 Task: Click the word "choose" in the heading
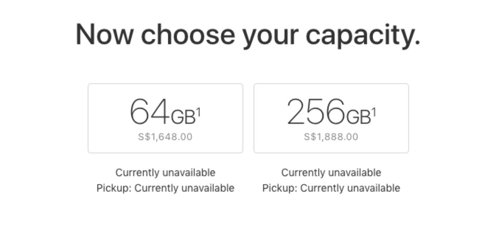coord(188,35)
